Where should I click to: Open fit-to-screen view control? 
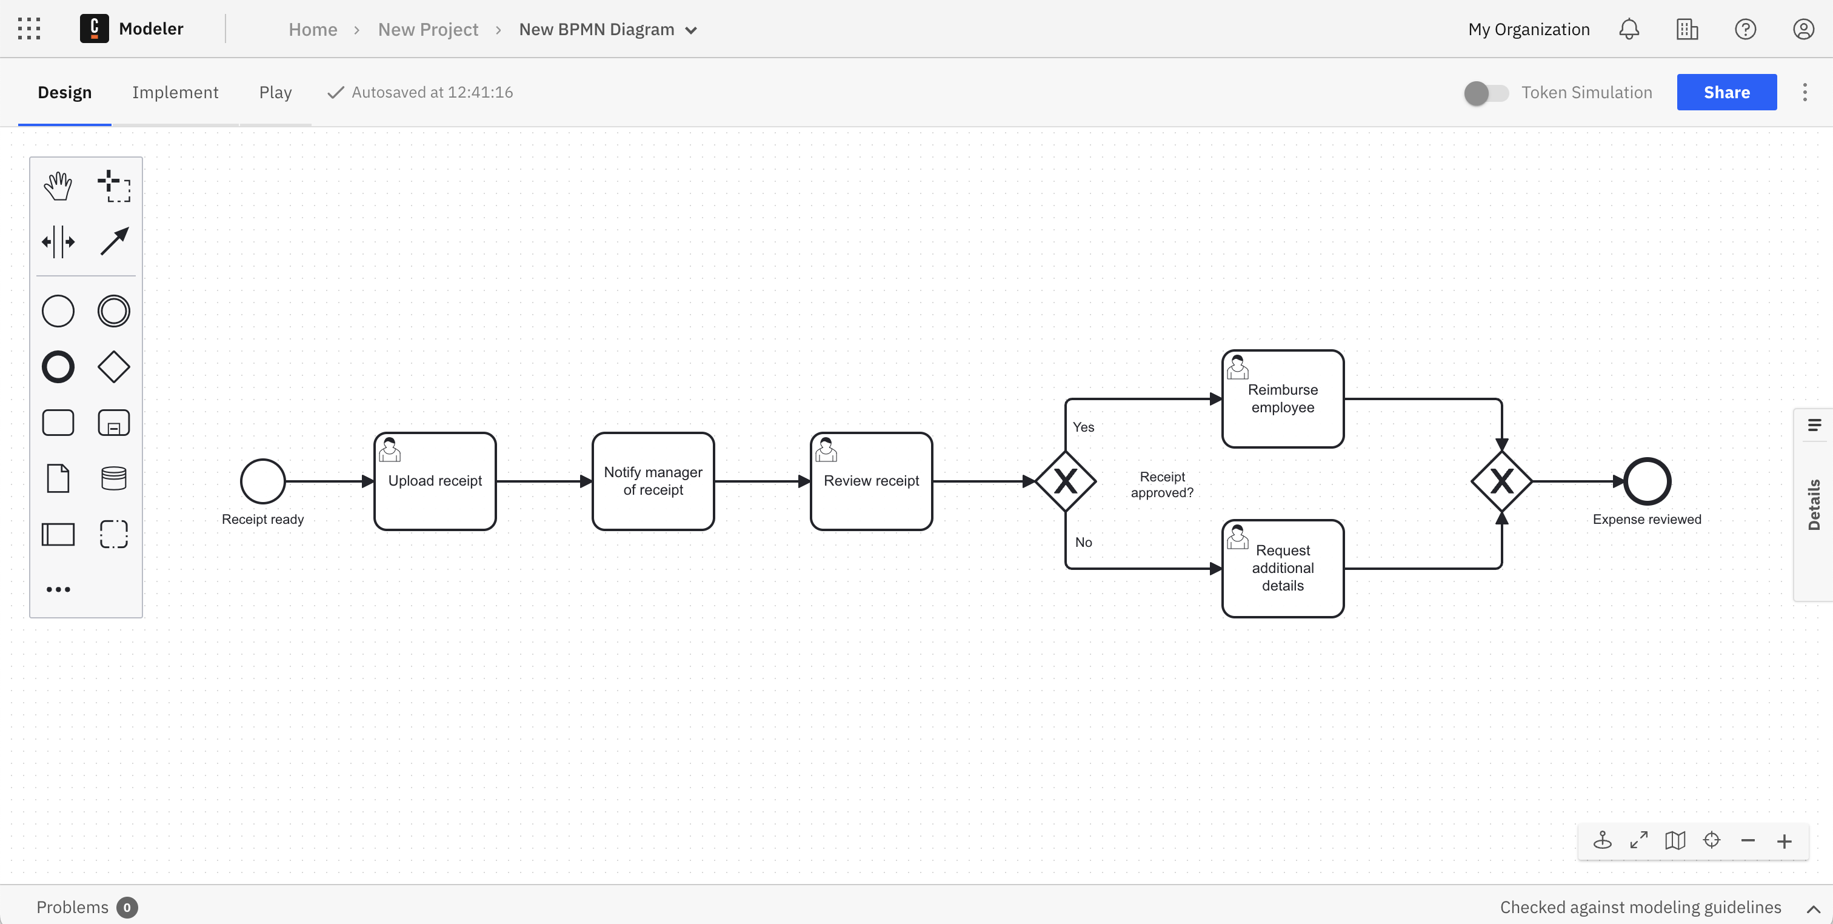(1638, 842)
